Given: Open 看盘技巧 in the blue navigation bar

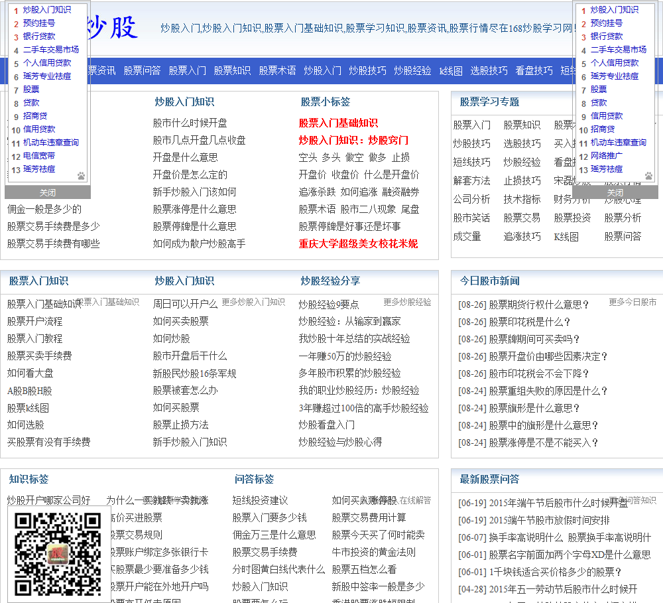Looking at the screenshot, I should [534, 71].
